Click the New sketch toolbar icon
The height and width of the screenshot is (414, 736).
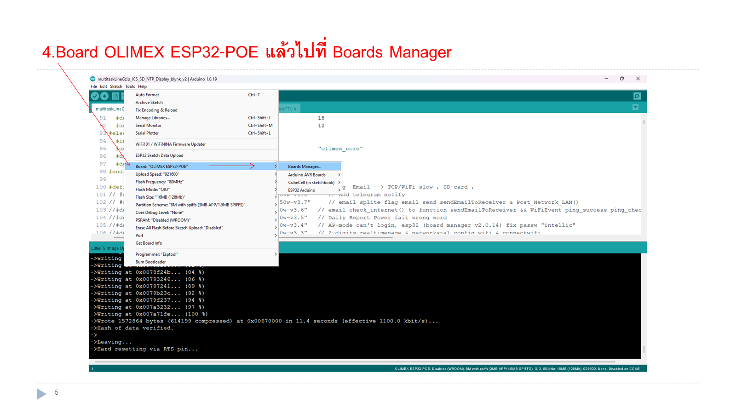pyautogui.click(x=115, y=96)
